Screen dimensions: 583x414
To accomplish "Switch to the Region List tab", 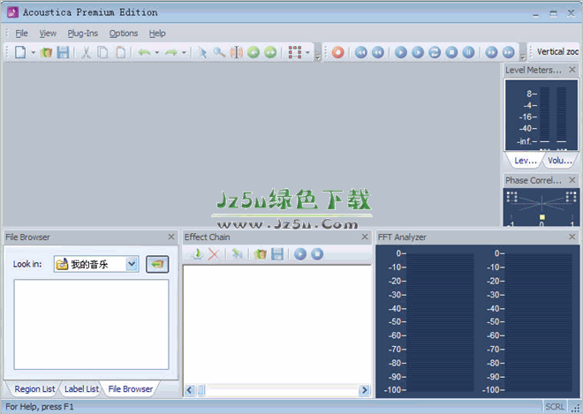I will click(x=34, y=389).
